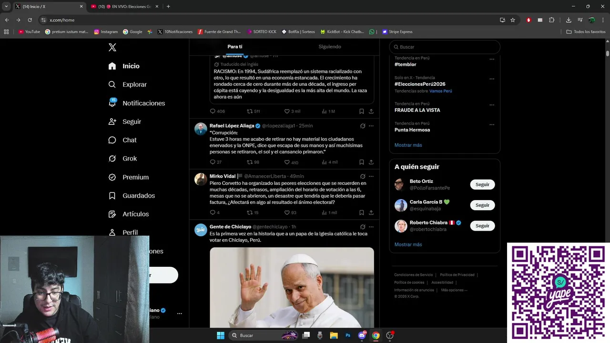Follow Carla García B with Seguir button
610x343 pixels.
coord(482,205)
